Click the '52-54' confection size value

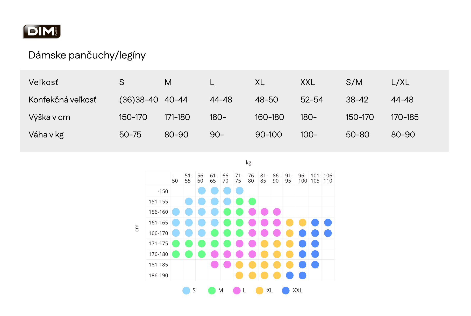tap(312, 100)
